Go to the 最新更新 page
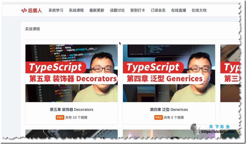246x144 pixels. 97,10
